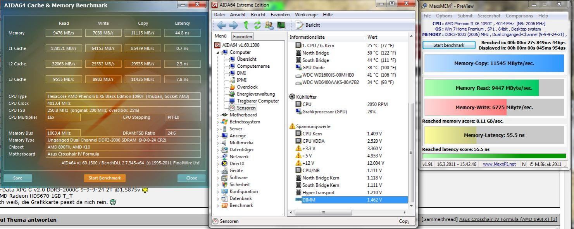Viewport: 574px width, 229px height.
Task: Select the Overclock flame icon
Action: pyautogui.click(x=232, y=87)
